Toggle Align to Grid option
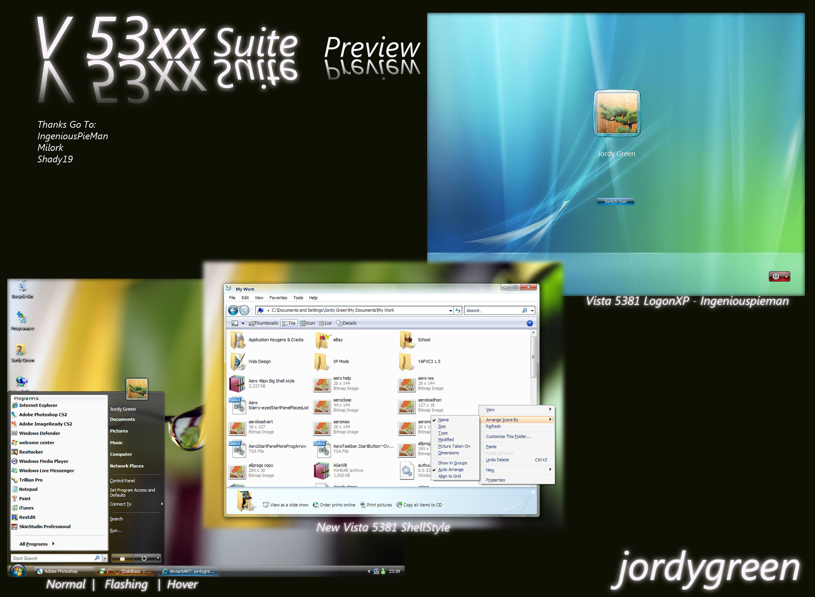The width and height of the screenshot is (815, 597). click(449, 476)
